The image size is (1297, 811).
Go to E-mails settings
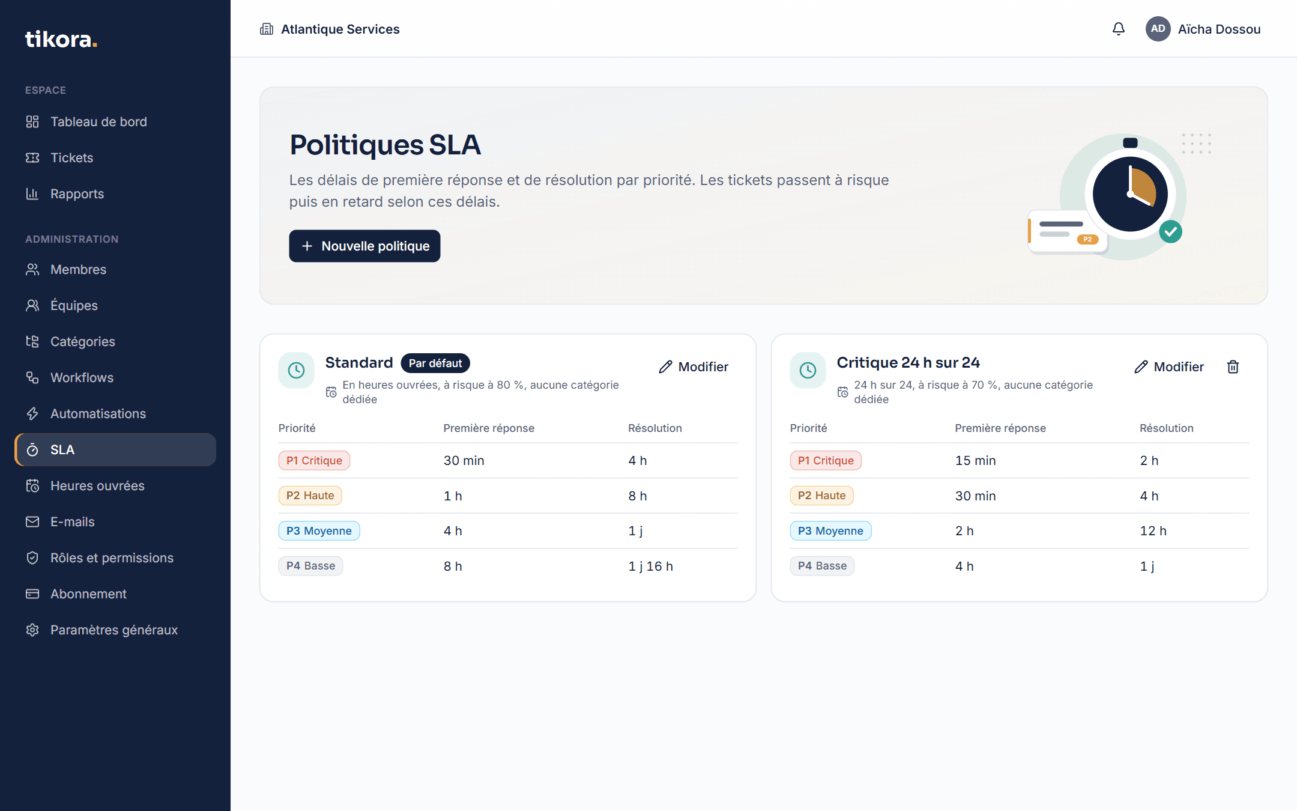[115, 521]
